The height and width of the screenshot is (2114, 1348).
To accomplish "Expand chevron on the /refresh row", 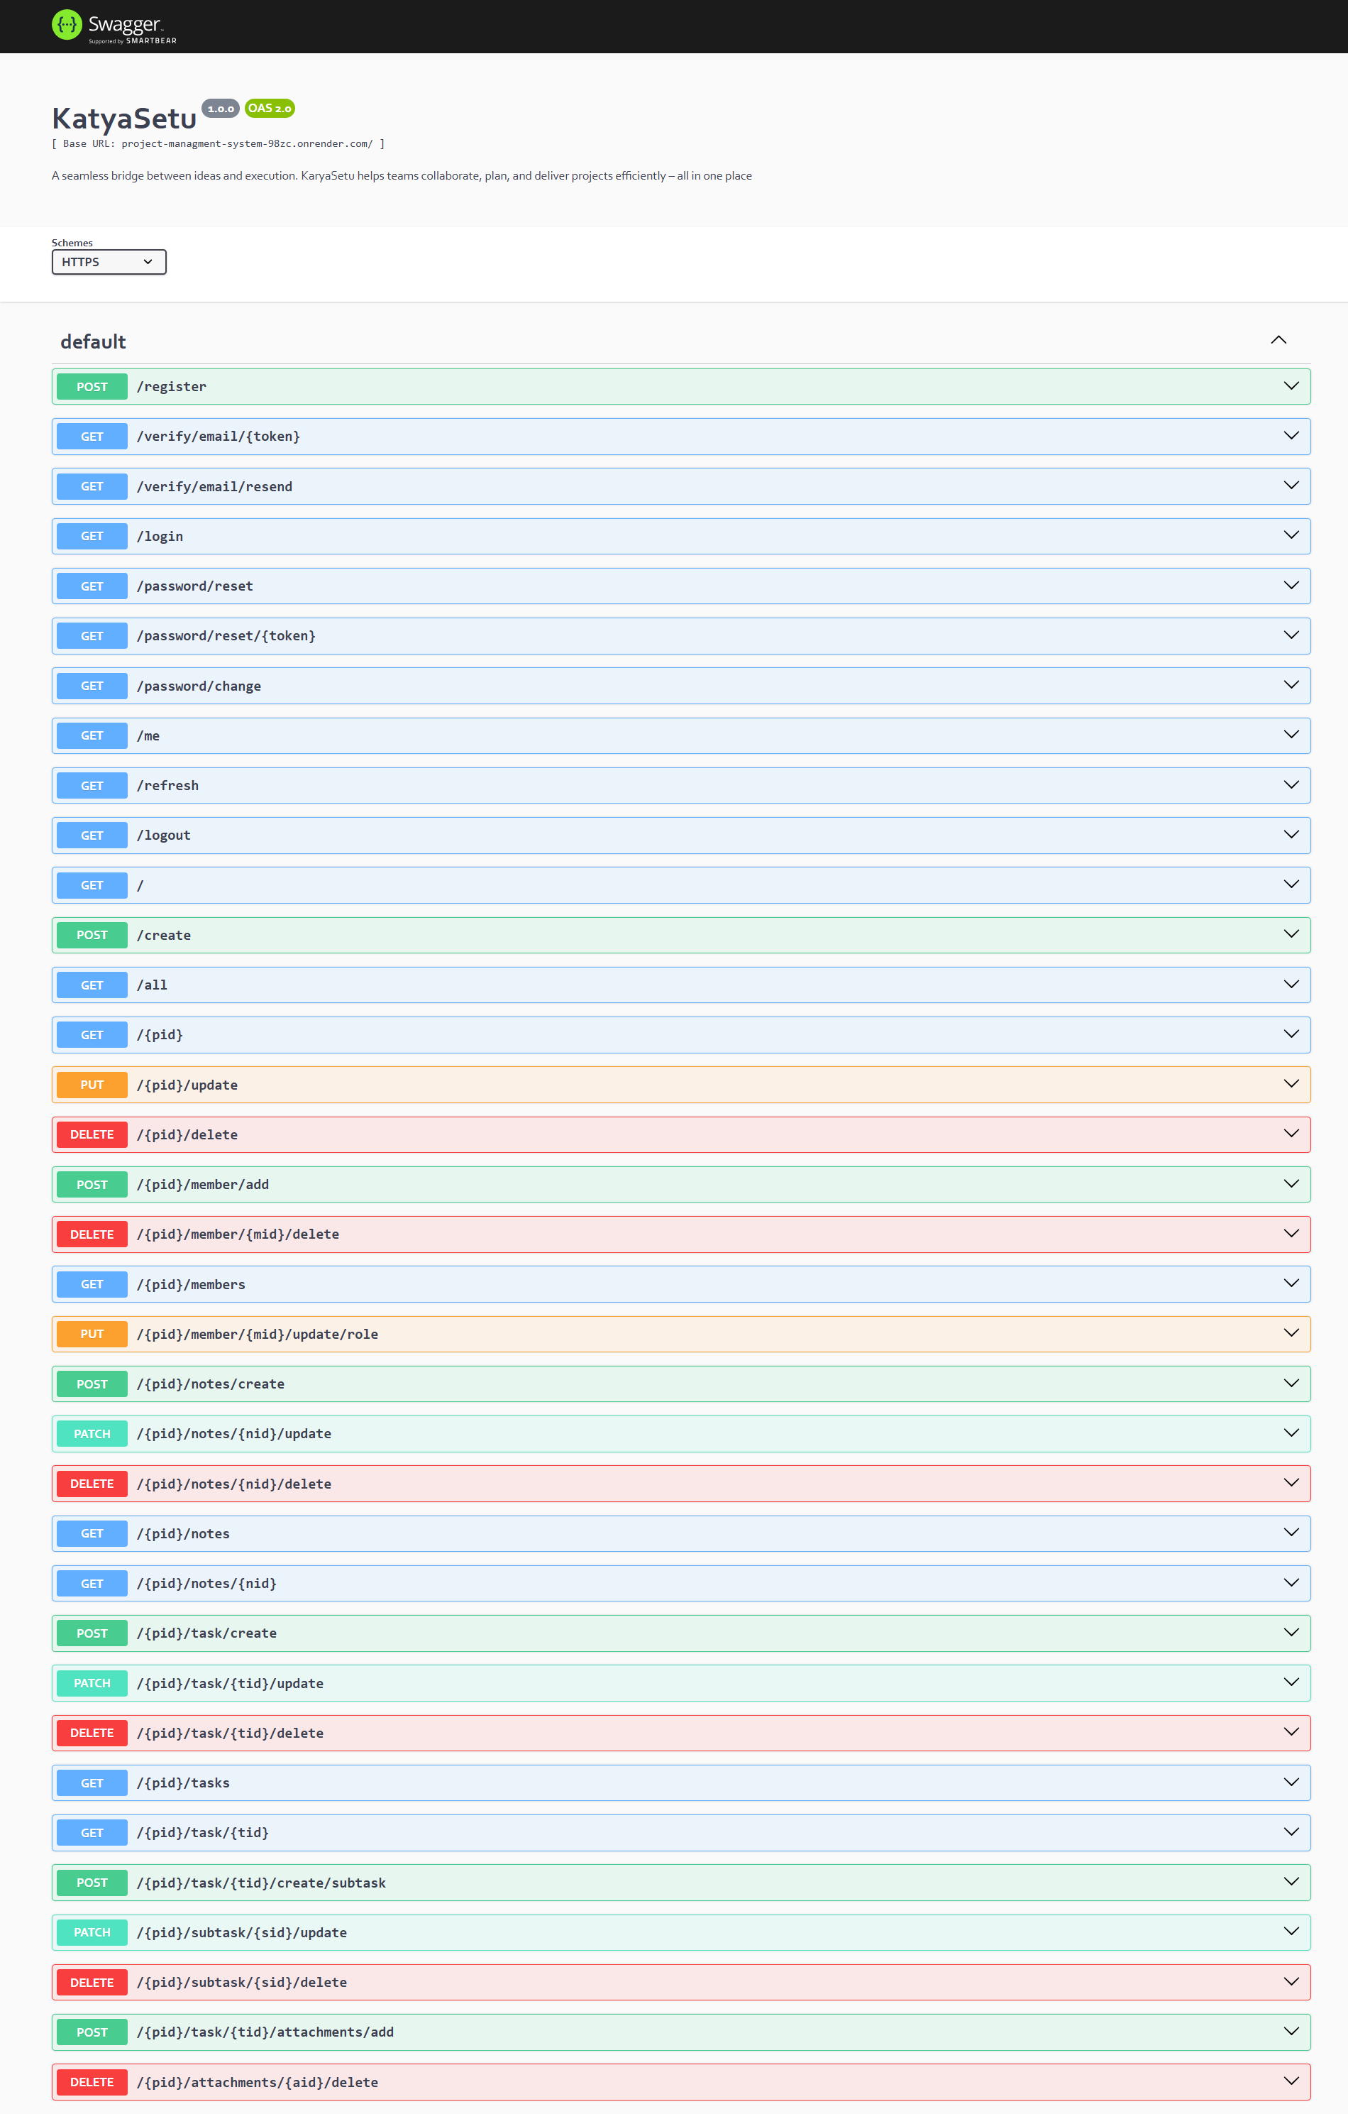I will point(1291,785).
